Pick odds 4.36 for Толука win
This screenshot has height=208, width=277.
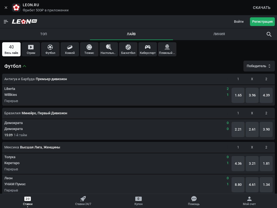[238, 164]
